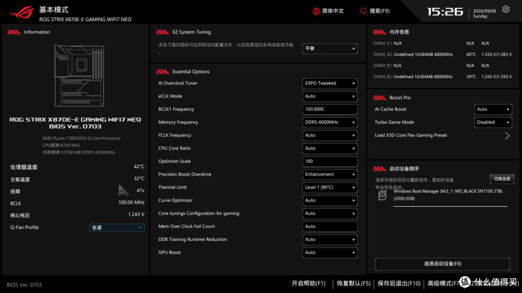Click 保存后退出(F10) in bottom bar
This screenshot has height=293, width=522.
[x=399, y=283]
